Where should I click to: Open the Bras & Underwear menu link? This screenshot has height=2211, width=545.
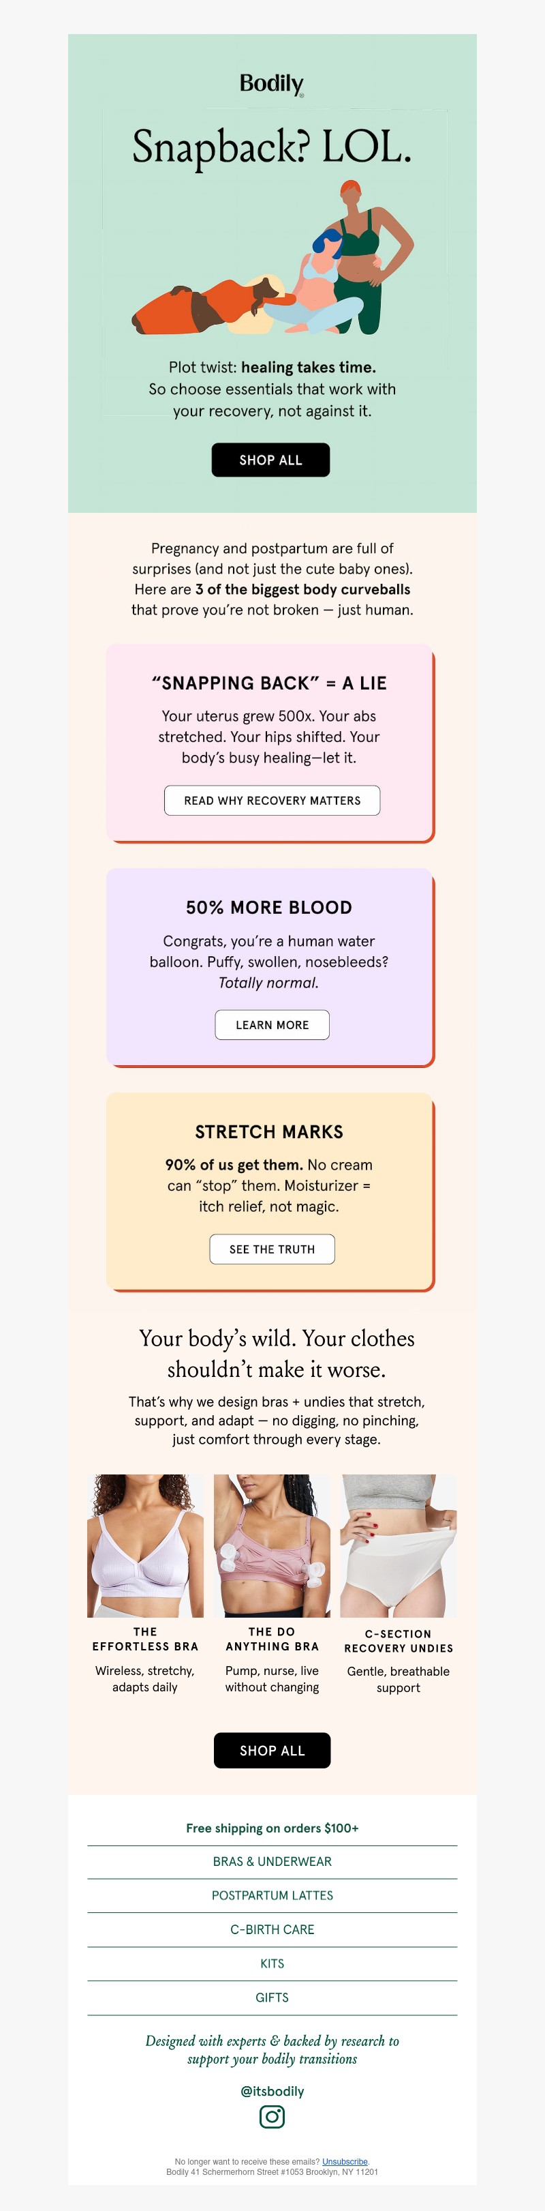pyautogui.click(x=272, y=1862)
